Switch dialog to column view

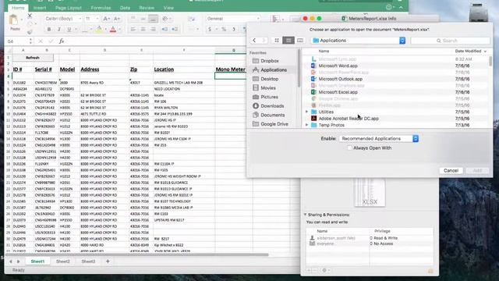(x=299, y=41)
